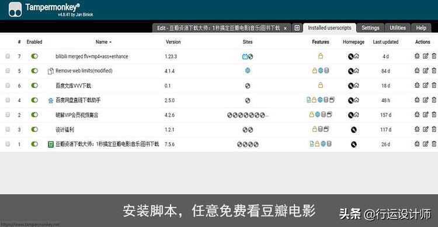Open the 设计福利 script
Image resolution: width=438 pixels, height=227 pixels.
(x=64, y=130)
